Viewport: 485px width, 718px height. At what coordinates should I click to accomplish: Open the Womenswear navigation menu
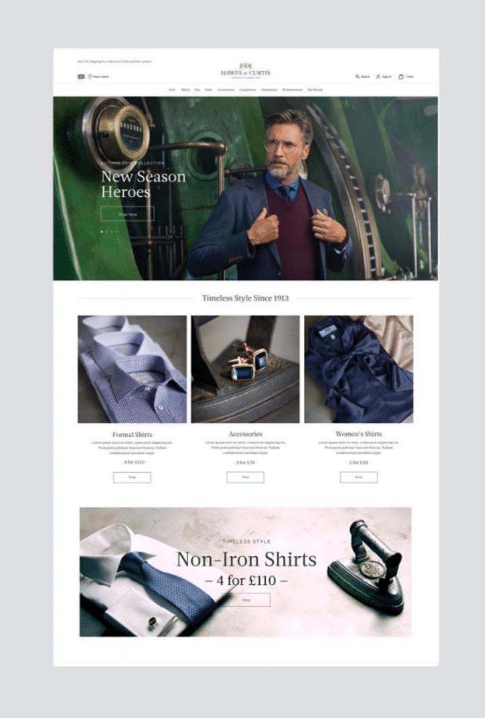point(293,90)
